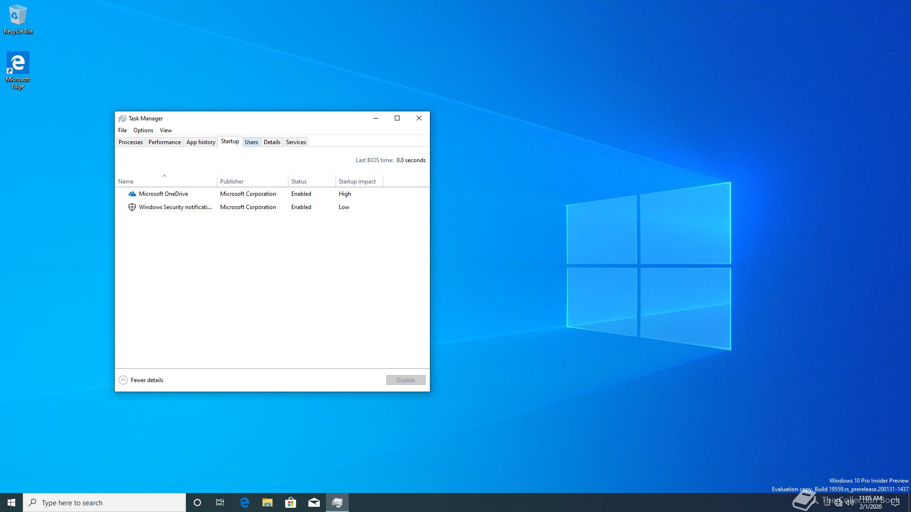Collapse view with Fewer details
This screenshot has height=512, width=911.
(141, 380)
